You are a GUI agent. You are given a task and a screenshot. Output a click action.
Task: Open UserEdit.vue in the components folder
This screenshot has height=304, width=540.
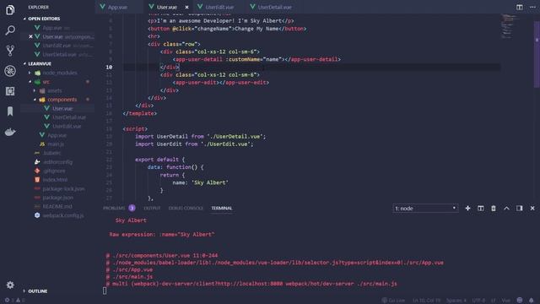(x=57, y=126)
